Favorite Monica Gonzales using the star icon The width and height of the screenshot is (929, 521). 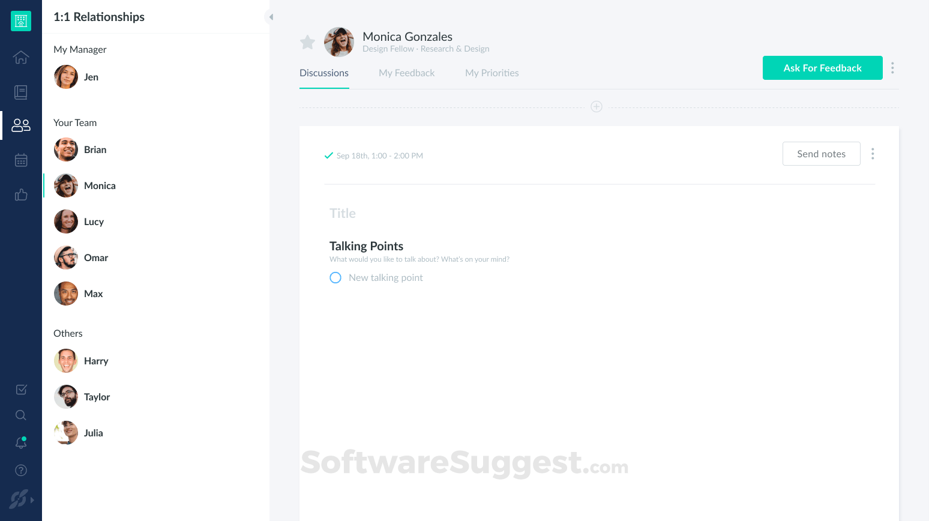[307, 42]
